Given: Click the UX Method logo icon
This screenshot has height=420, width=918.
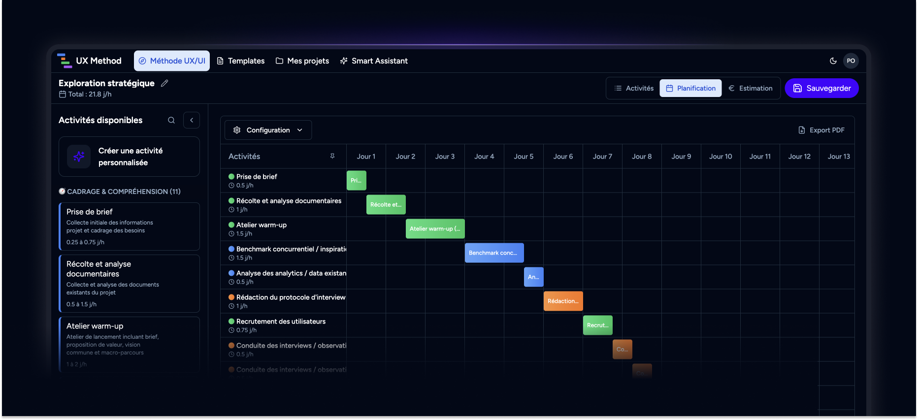Looking at the screenshot, I should pyautogui.click(x=65, y=61).
